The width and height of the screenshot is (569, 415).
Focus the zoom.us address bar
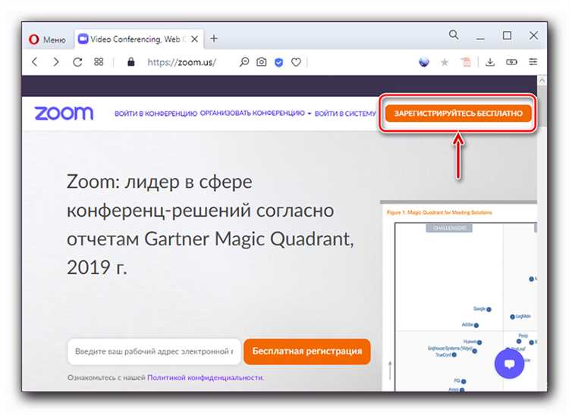tap(181, 62)
